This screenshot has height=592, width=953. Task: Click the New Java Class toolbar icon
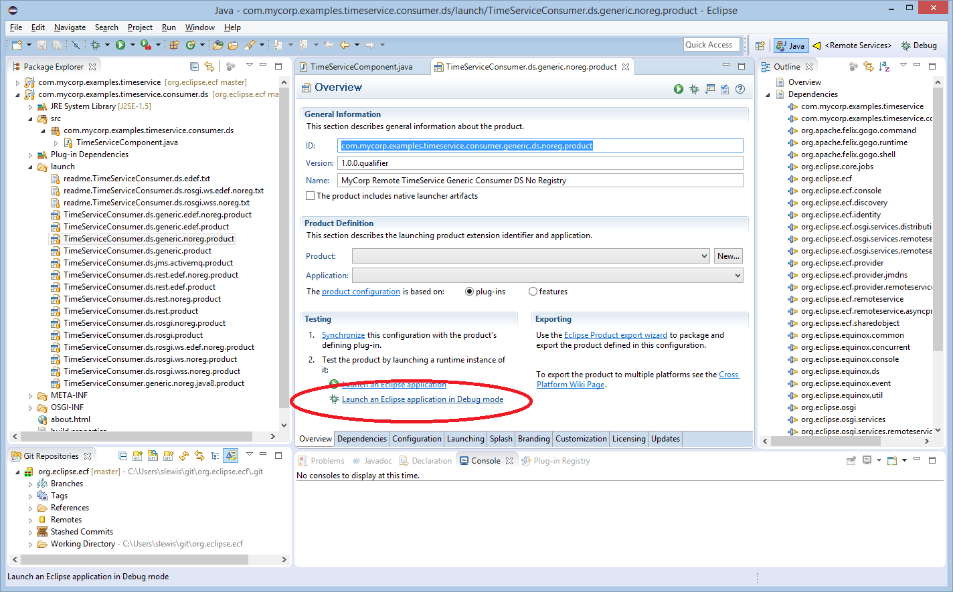tap(191, 45)
